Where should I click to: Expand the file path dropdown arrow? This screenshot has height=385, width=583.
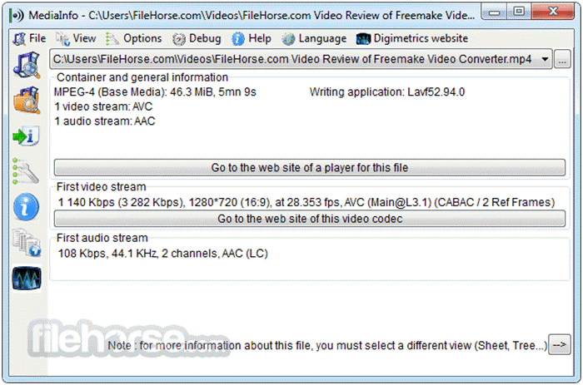coord(545,59)
